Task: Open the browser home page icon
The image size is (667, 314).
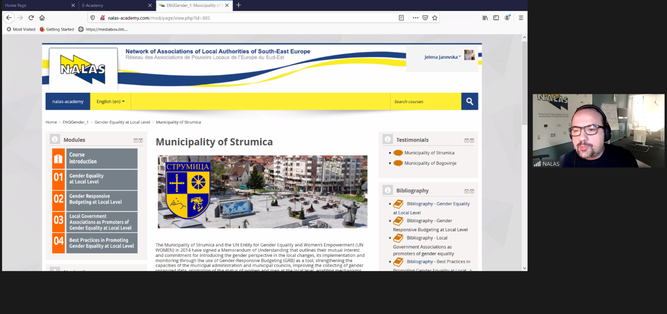Action: click(x=42, y=18)
